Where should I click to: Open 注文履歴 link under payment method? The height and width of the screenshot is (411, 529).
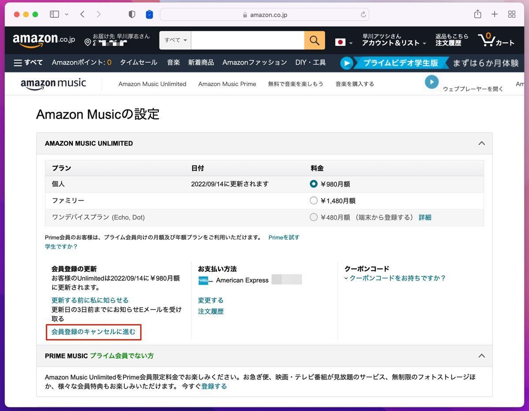(x=211, y=311)
